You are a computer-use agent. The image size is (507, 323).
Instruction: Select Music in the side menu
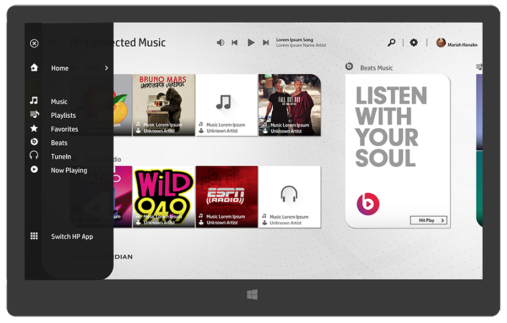click(x=59, y=102)
